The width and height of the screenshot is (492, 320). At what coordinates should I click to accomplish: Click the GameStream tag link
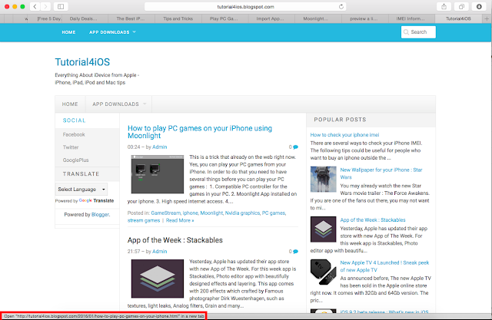pyautogui.click(x=166, y=213)
